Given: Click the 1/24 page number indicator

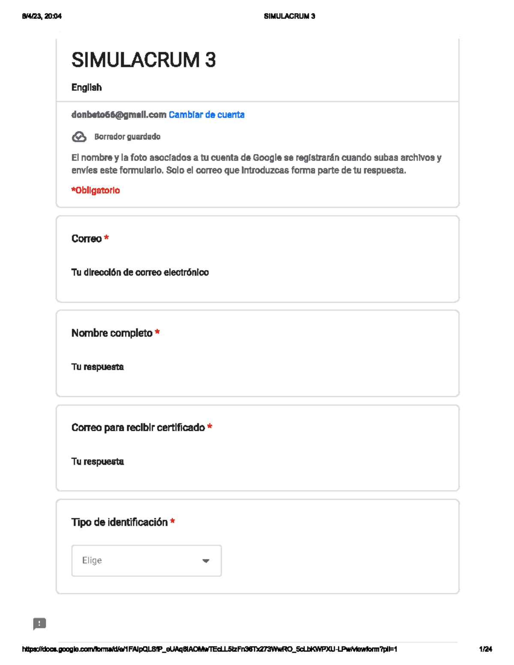Looking at the screenshot, I should pyautogui.click(x=485, y=649).
